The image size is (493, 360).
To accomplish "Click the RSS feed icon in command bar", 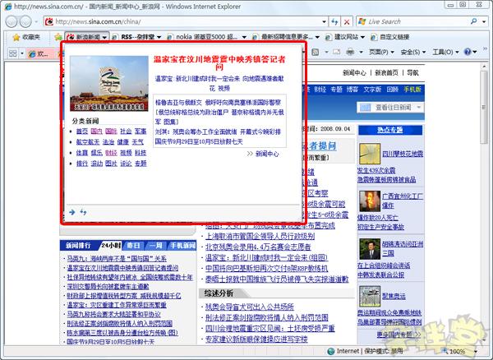I will point(316,52).
